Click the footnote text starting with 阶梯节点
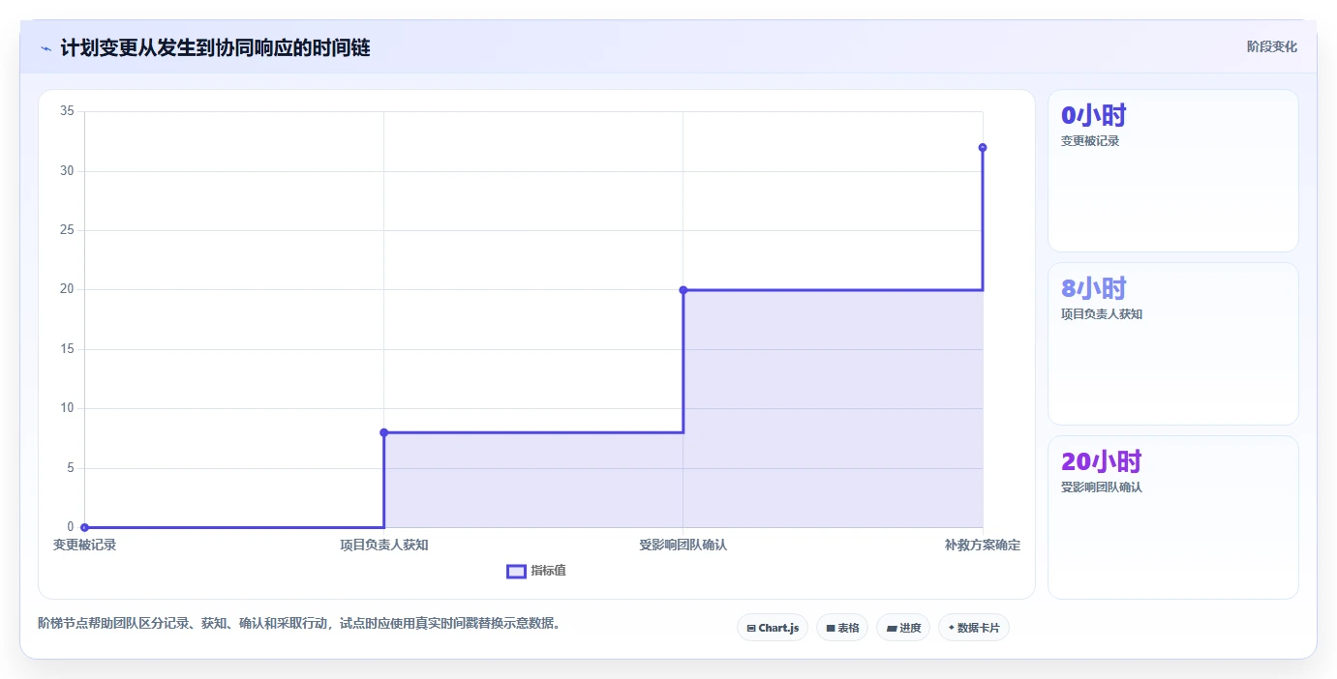Screen dimensions: 1337x679 [x=299, y=623]
